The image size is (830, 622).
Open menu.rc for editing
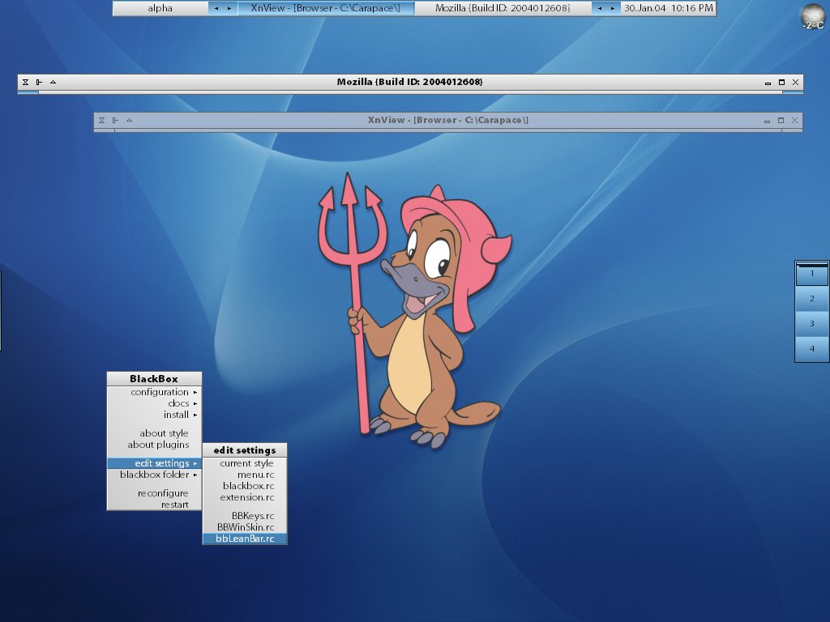pos(255,475)
